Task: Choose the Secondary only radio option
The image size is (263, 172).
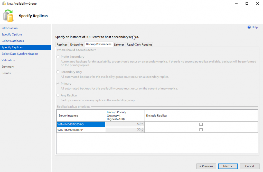Action: [x=58, y=72]
